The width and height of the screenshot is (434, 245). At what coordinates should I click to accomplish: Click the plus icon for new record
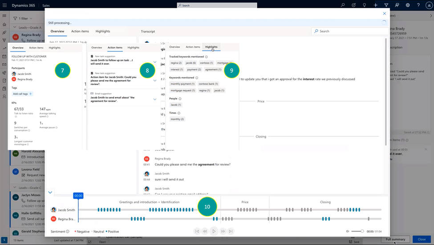click(376, 5)
